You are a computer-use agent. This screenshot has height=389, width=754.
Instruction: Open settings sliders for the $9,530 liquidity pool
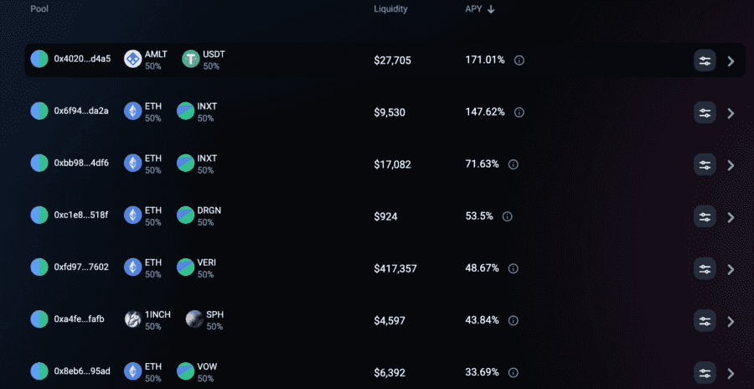705,112
